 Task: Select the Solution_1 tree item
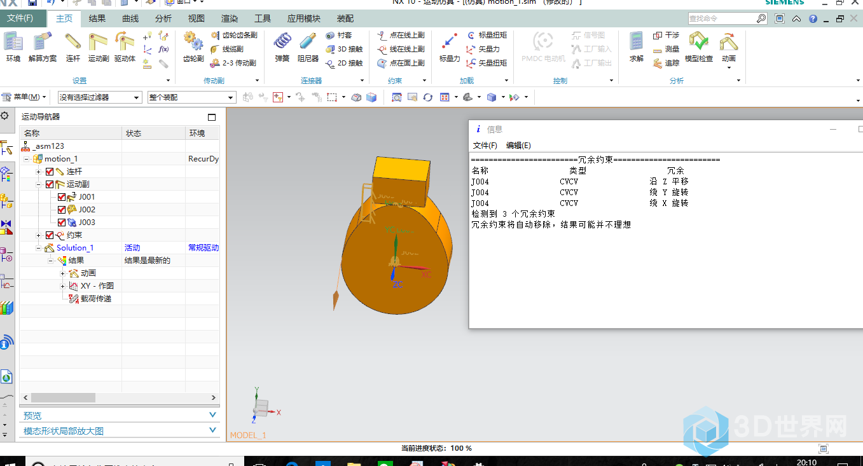pos(75,248)
